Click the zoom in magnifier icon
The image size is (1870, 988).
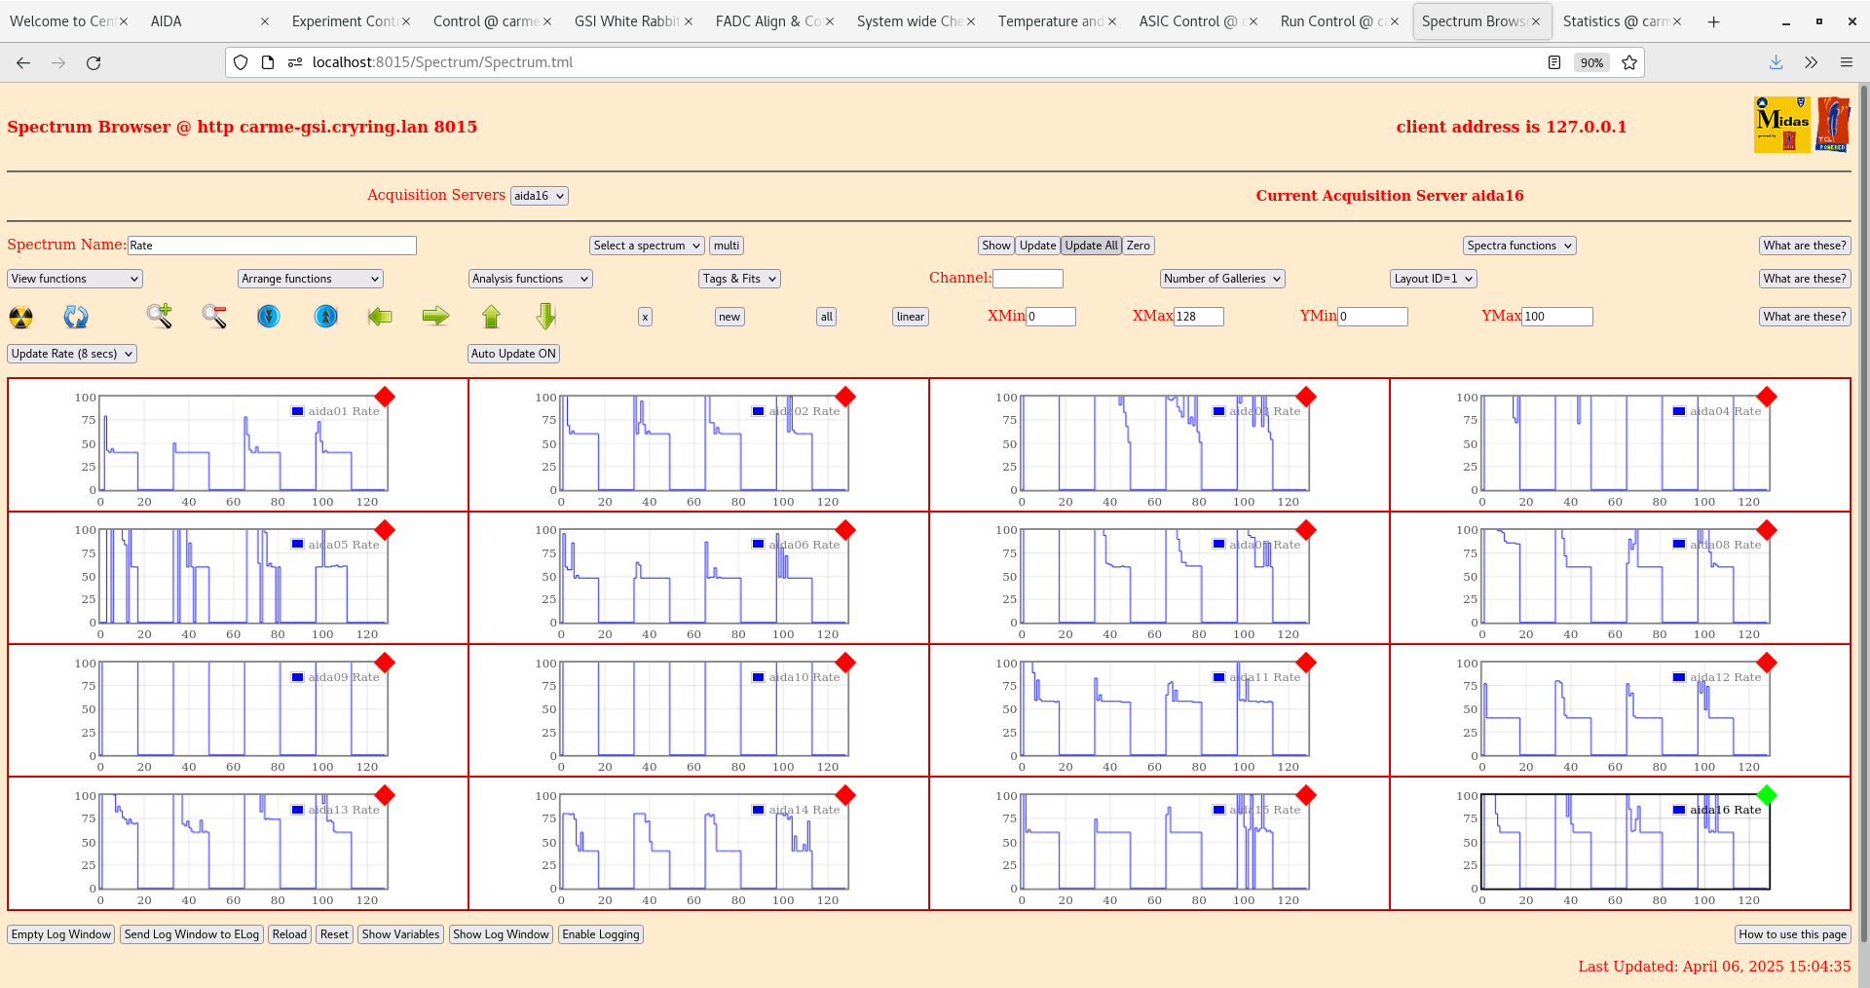click(x=159, y=316)
